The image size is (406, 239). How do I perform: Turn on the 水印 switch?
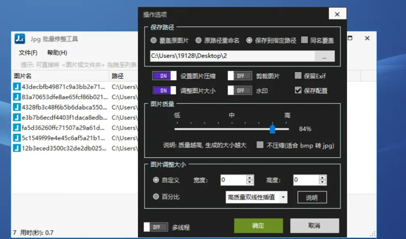point(240,90)
